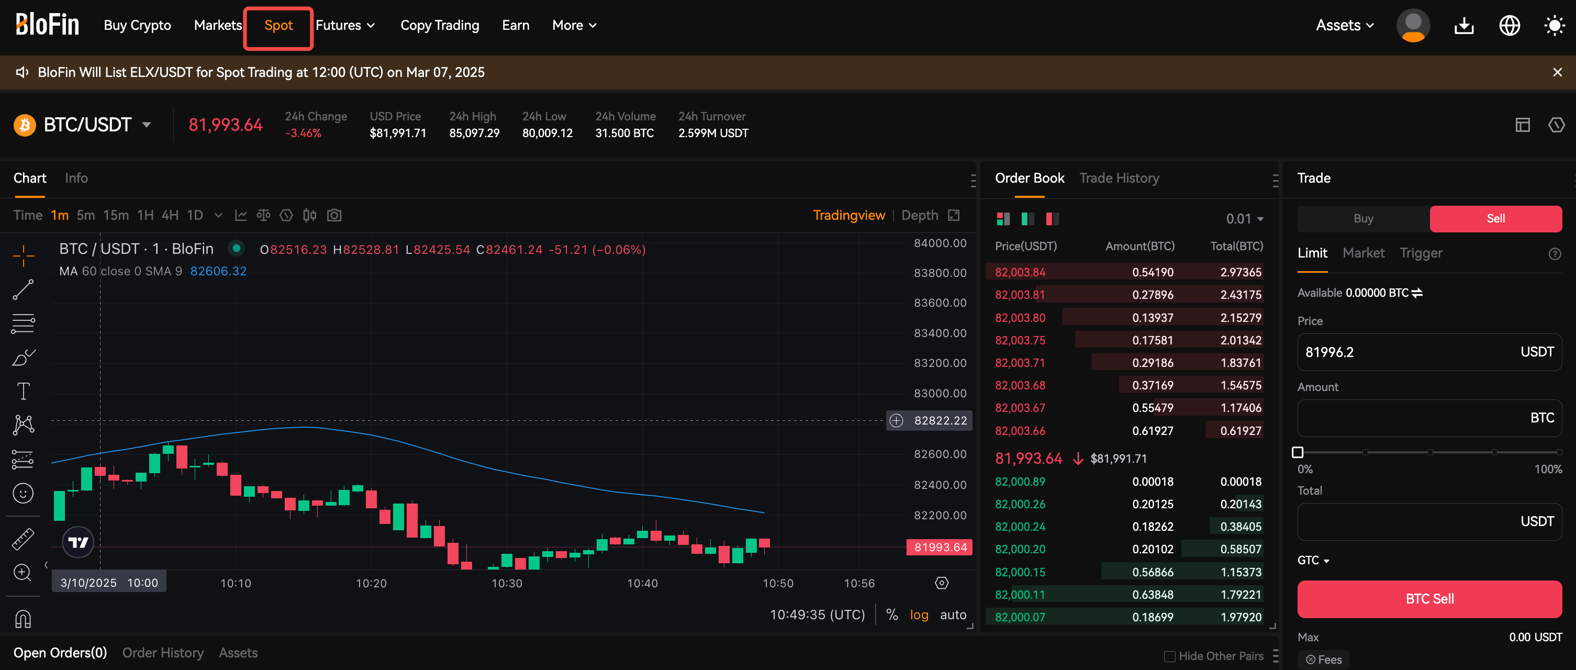
Task: Switch trade panel to Sell
Action: 1496,218
